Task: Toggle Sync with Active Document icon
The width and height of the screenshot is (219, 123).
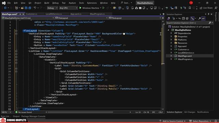Action: pos(180,18)
